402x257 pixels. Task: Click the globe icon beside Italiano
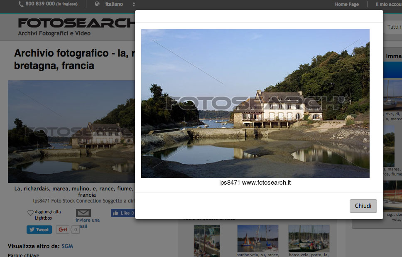tap(97, 4)
